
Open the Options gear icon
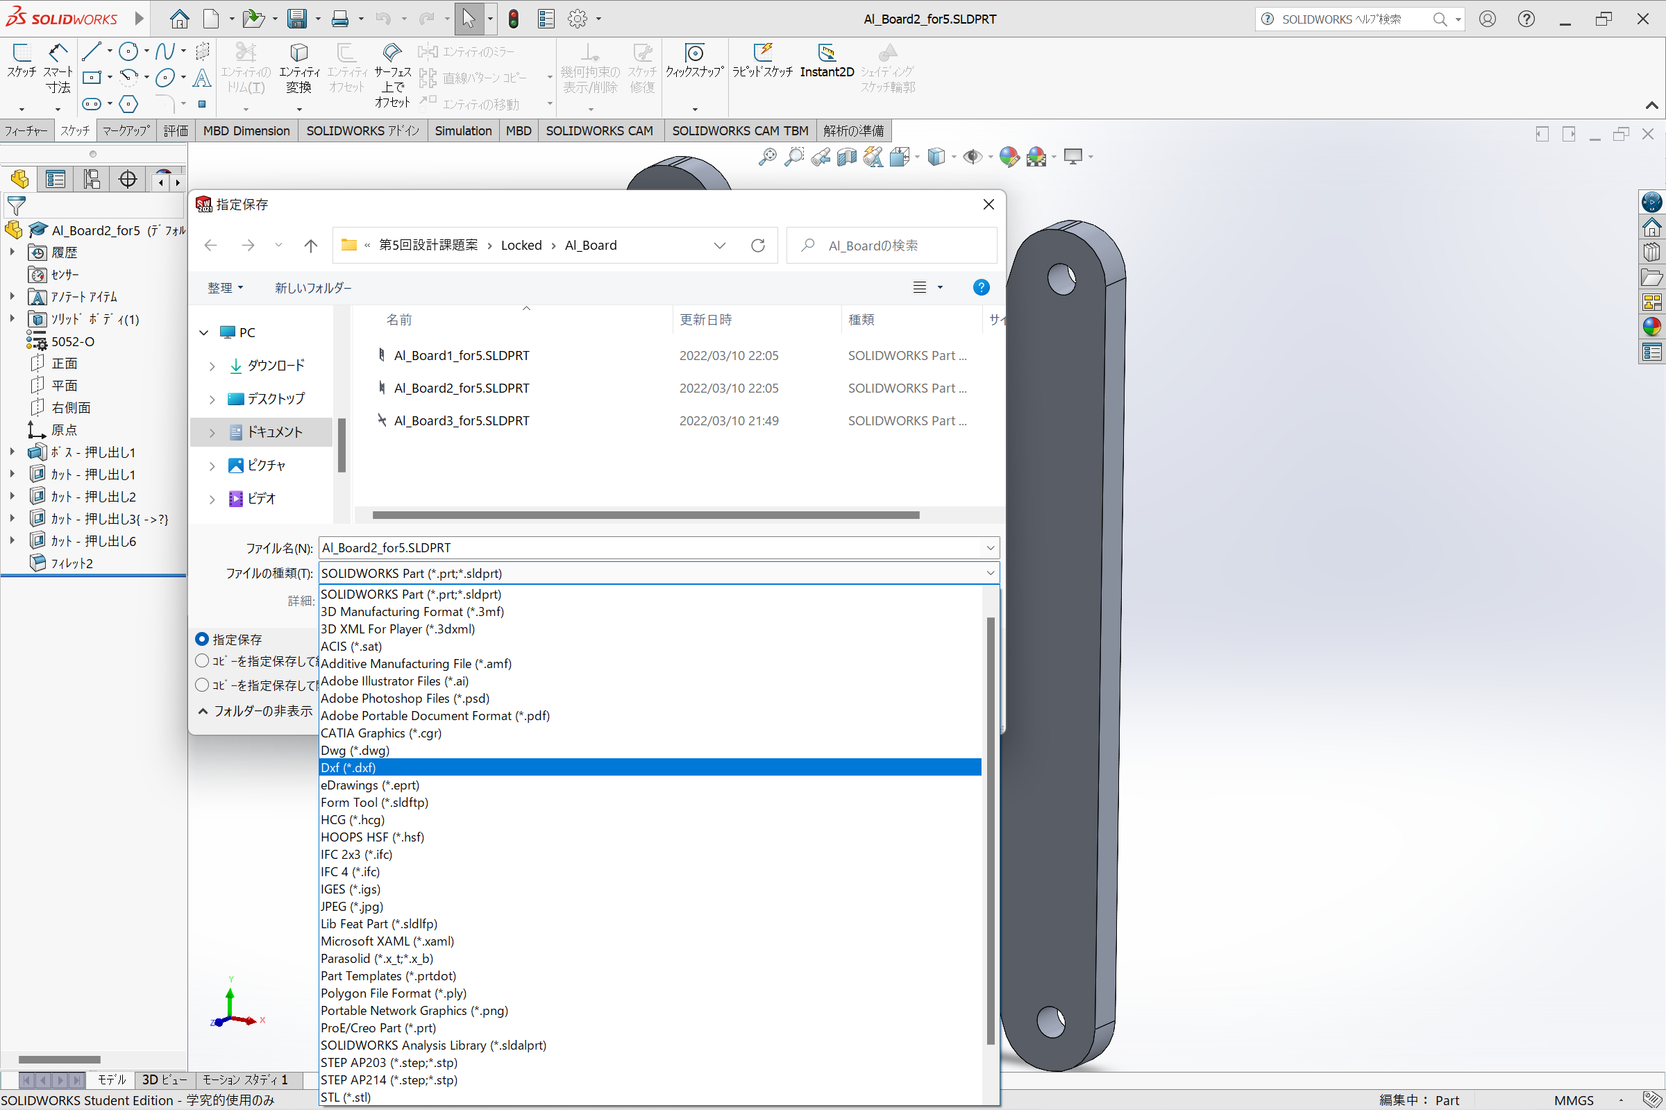[x=578, y=19]
